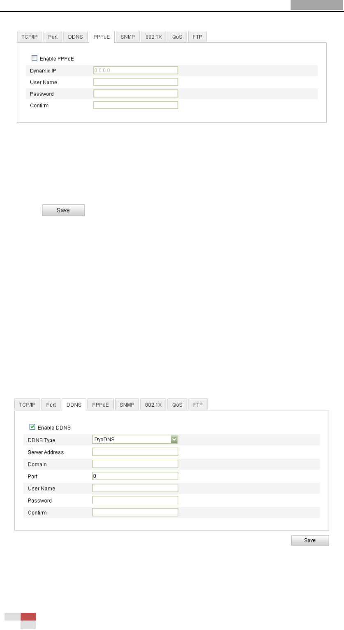Open Port tab in PPPoE panel
The height and width of the screenshot is (630, 344).
click(x=53, y=37)
